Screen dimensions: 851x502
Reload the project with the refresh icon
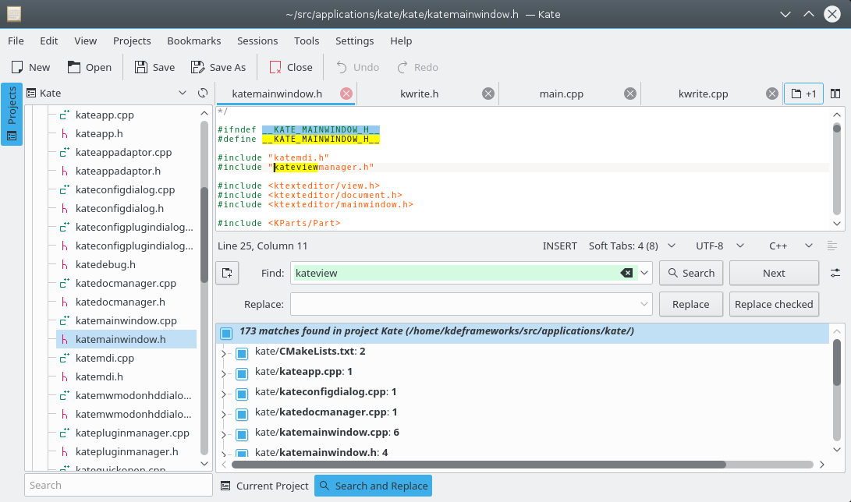(x=203, y=93)
